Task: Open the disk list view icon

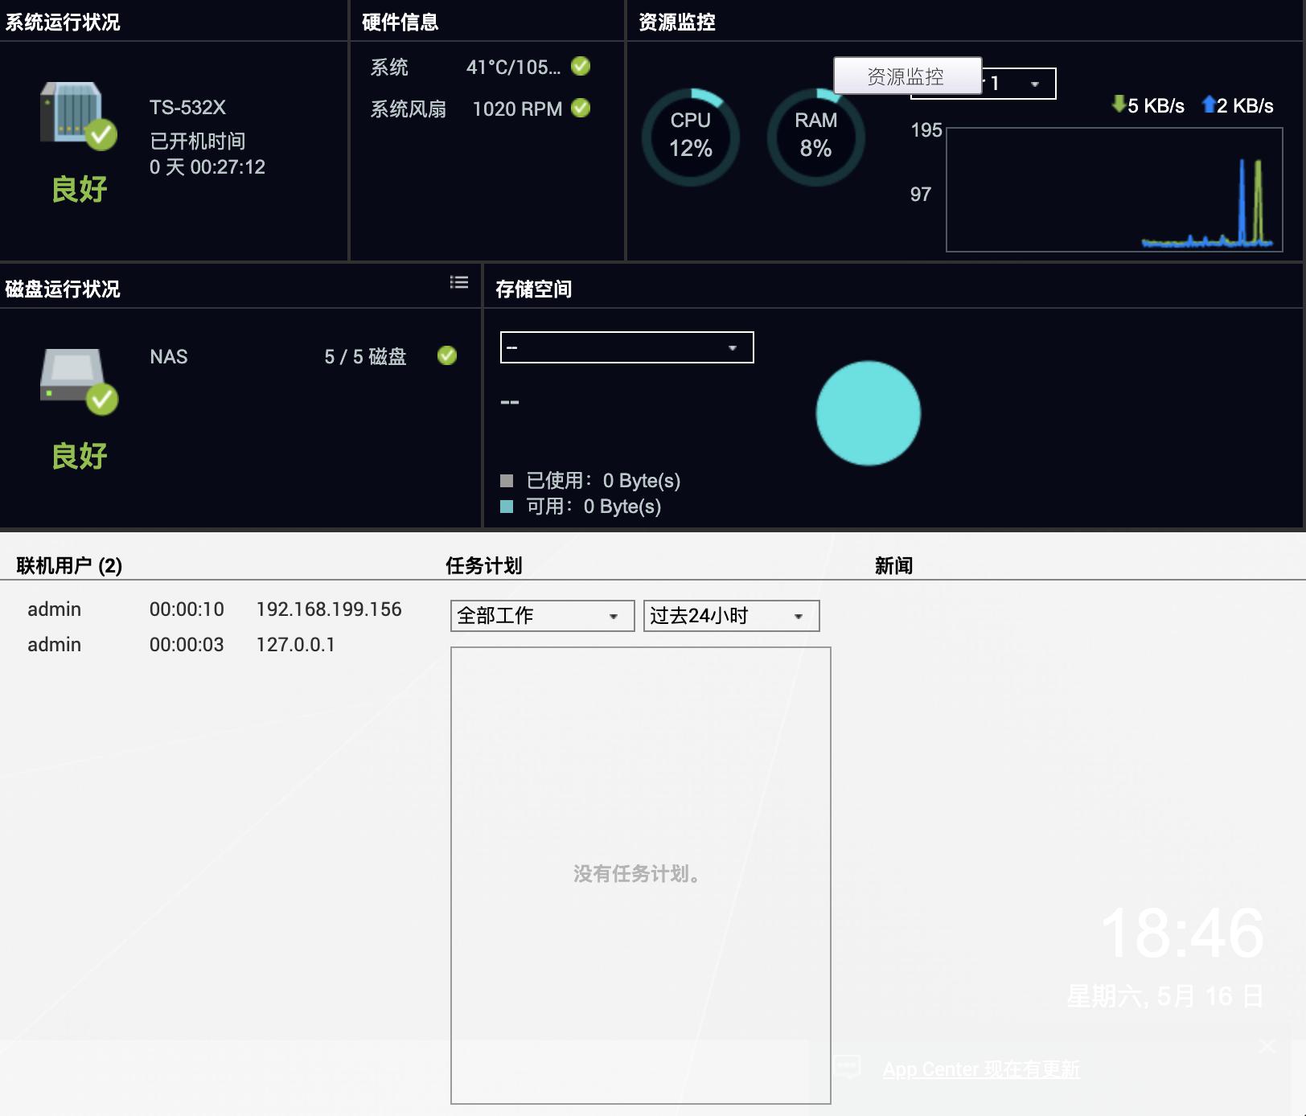Action: (459, 283)
